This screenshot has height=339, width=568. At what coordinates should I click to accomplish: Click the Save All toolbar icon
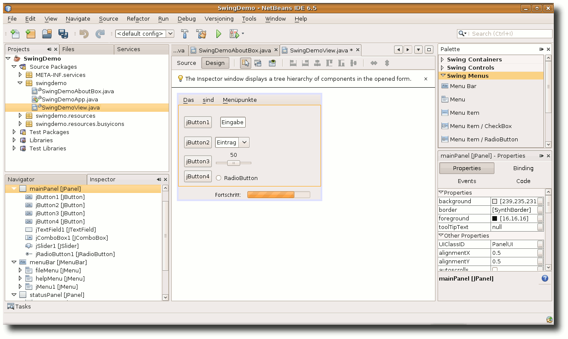click(63, 34)
